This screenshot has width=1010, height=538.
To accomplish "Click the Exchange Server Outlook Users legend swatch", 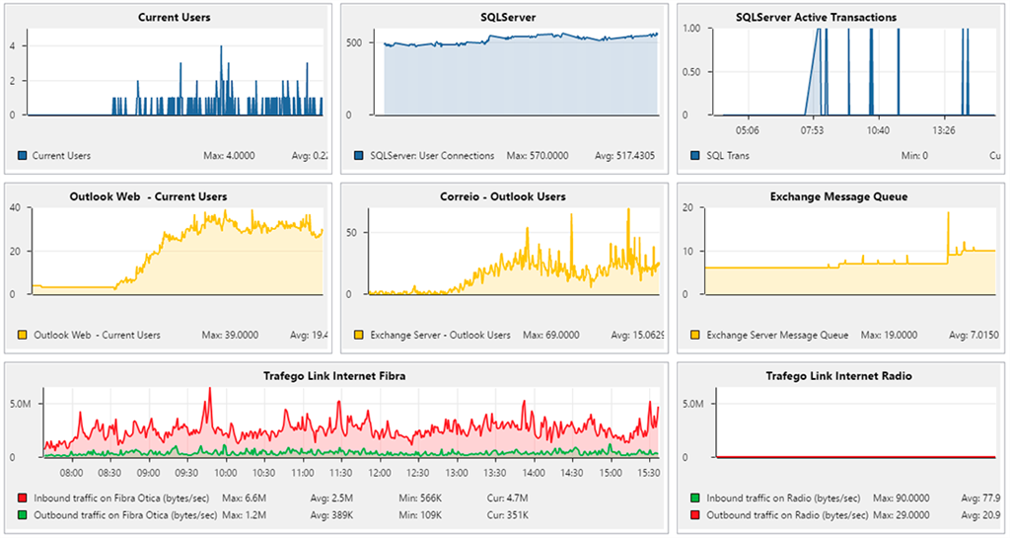I will click(x=359, y=335).
